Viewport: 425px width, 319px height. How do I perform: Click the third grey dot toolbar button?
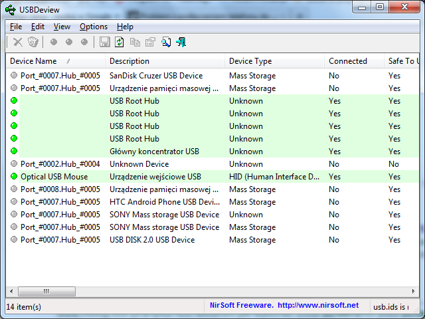click(x=84, y=42)
